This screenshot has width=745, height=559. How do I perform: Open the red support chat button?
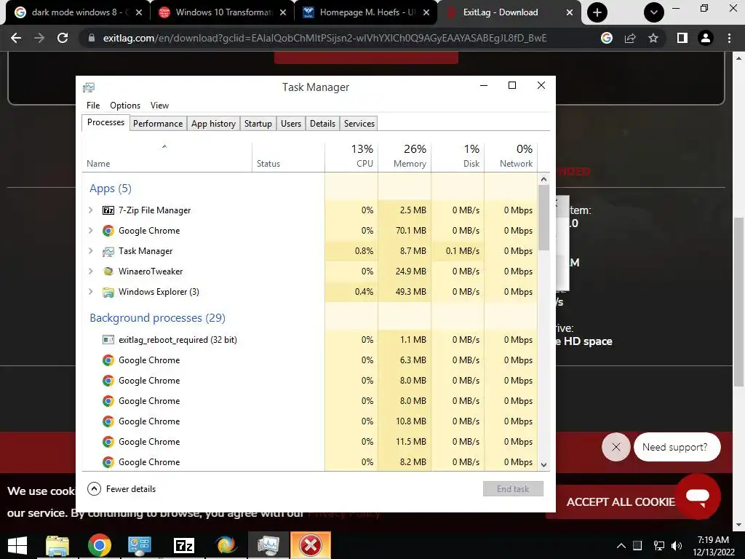click(x=698, y=496)
